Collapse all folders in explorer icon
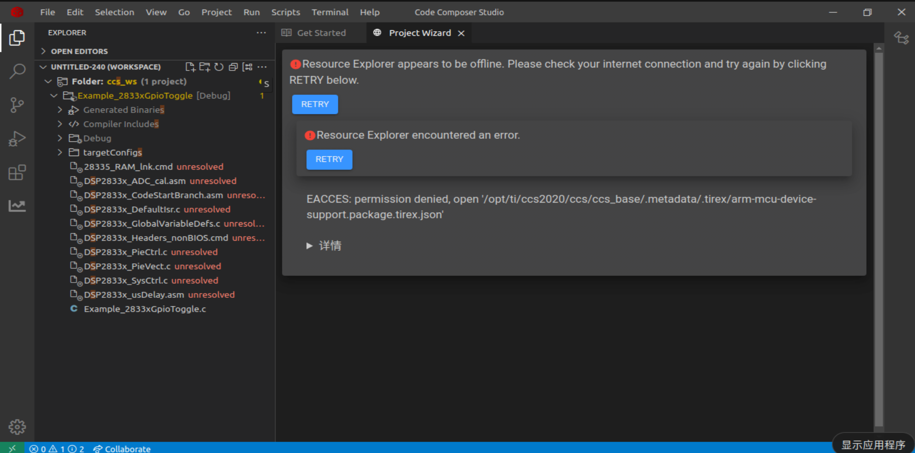Viewport: 915px width, 453px height. point(234,67)
